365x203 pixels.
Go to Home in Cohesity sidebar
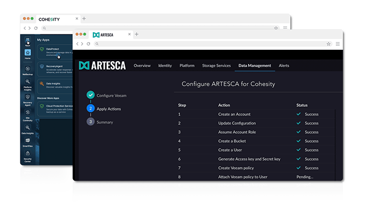coord(28,54)
